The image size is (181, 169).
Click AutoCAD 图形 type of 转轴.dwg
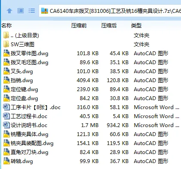pyautogui.click(x=151, y=161)
